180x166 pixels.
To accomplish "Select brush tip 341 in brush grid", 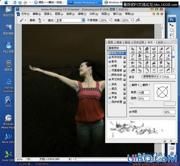I will click(x=168, y=50).
